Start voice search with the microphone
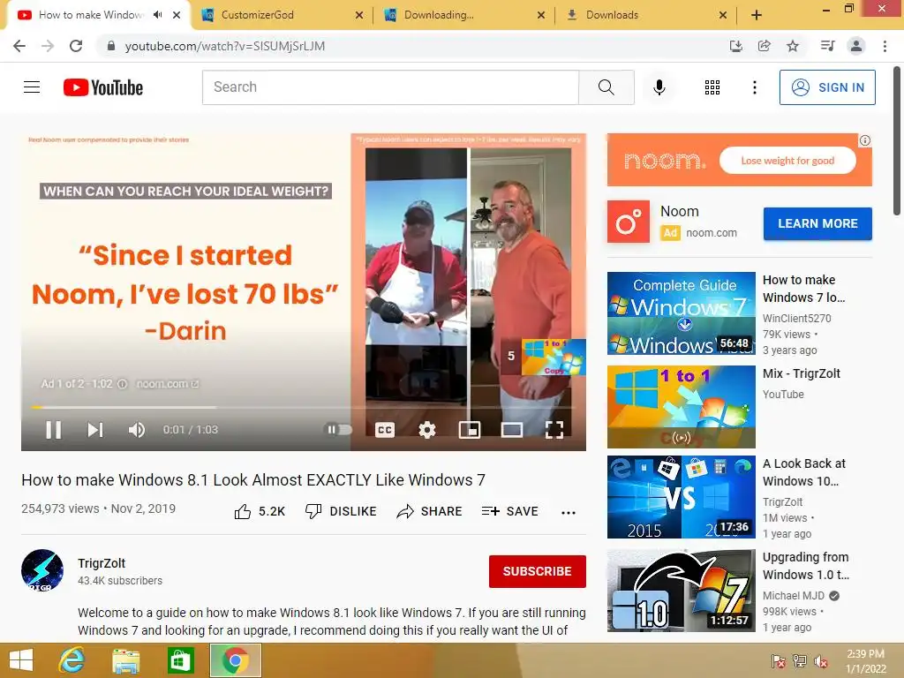Image resolution: width=904 pixels, height=678 pixels. click(x=659, y=87)
